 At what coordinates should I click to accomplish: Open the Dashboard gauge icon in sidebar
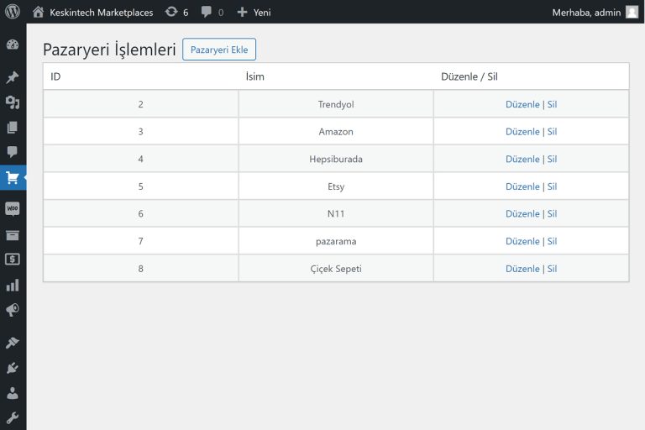pyautogui.click(x=13, y=45)
